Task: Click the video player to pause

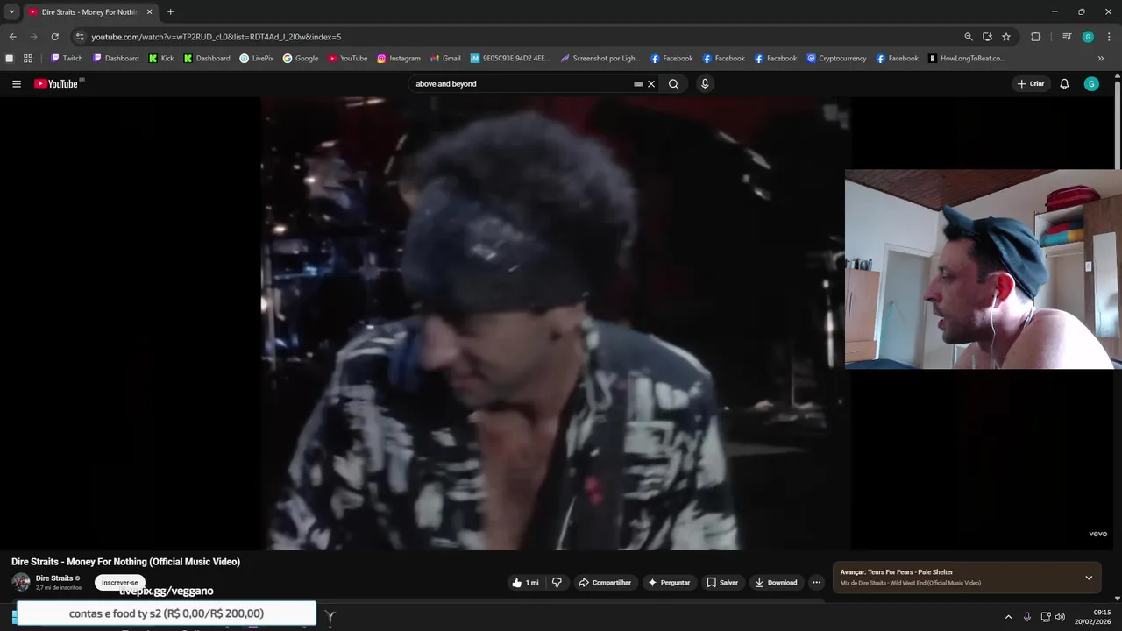Action: click(x=556, y=323)
